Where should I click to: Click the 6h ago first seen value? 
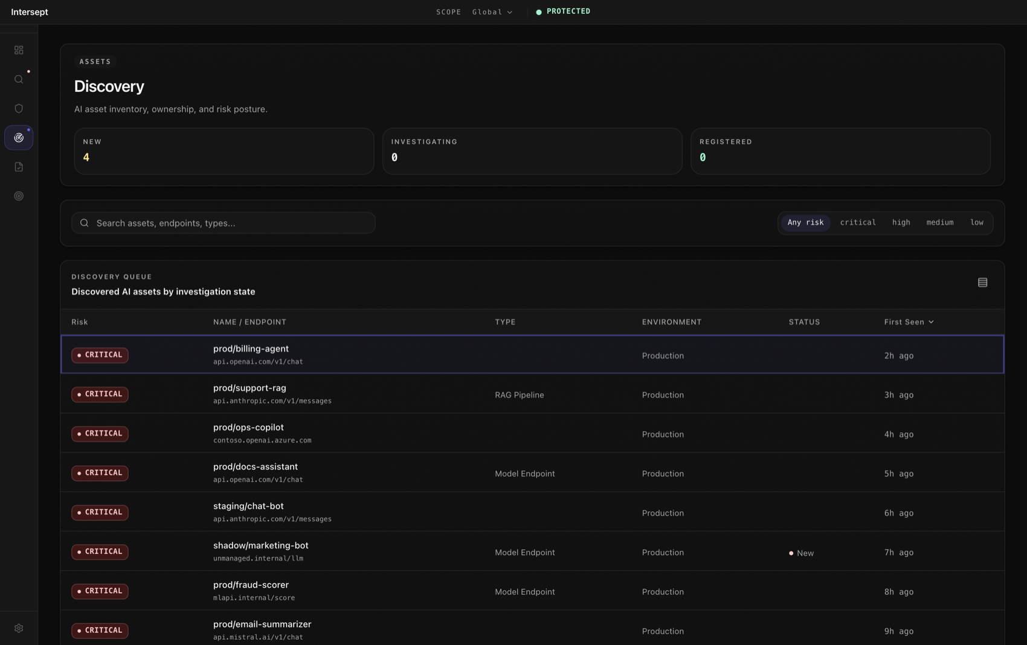(x=898, y=513)
